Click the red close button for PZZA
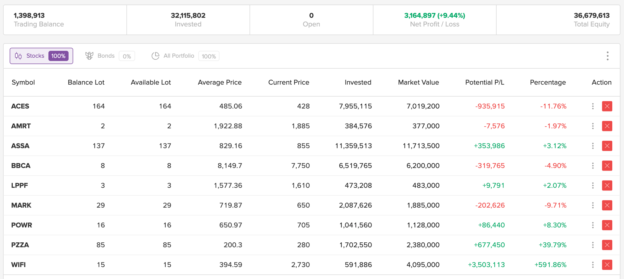Screen dimensions: 624x279 607,245
